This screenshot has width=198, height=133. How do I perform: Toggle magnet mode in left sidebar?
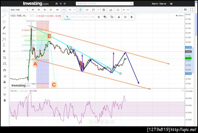(x=5, y=70)
